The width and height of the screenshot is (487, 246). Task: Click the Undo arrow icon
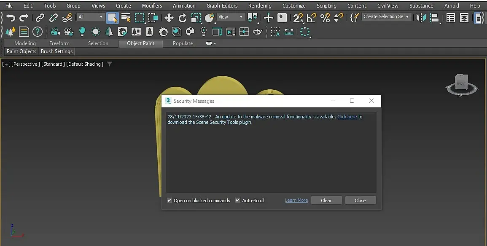tap(11, 18)
